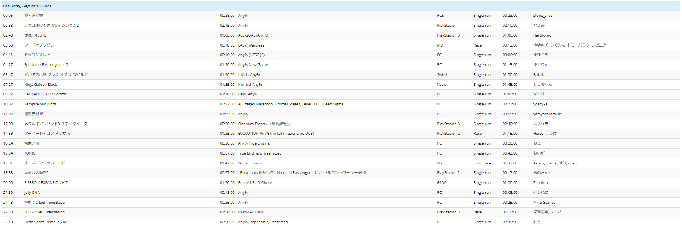Click estimate '02:15:00' in second row

227,26
